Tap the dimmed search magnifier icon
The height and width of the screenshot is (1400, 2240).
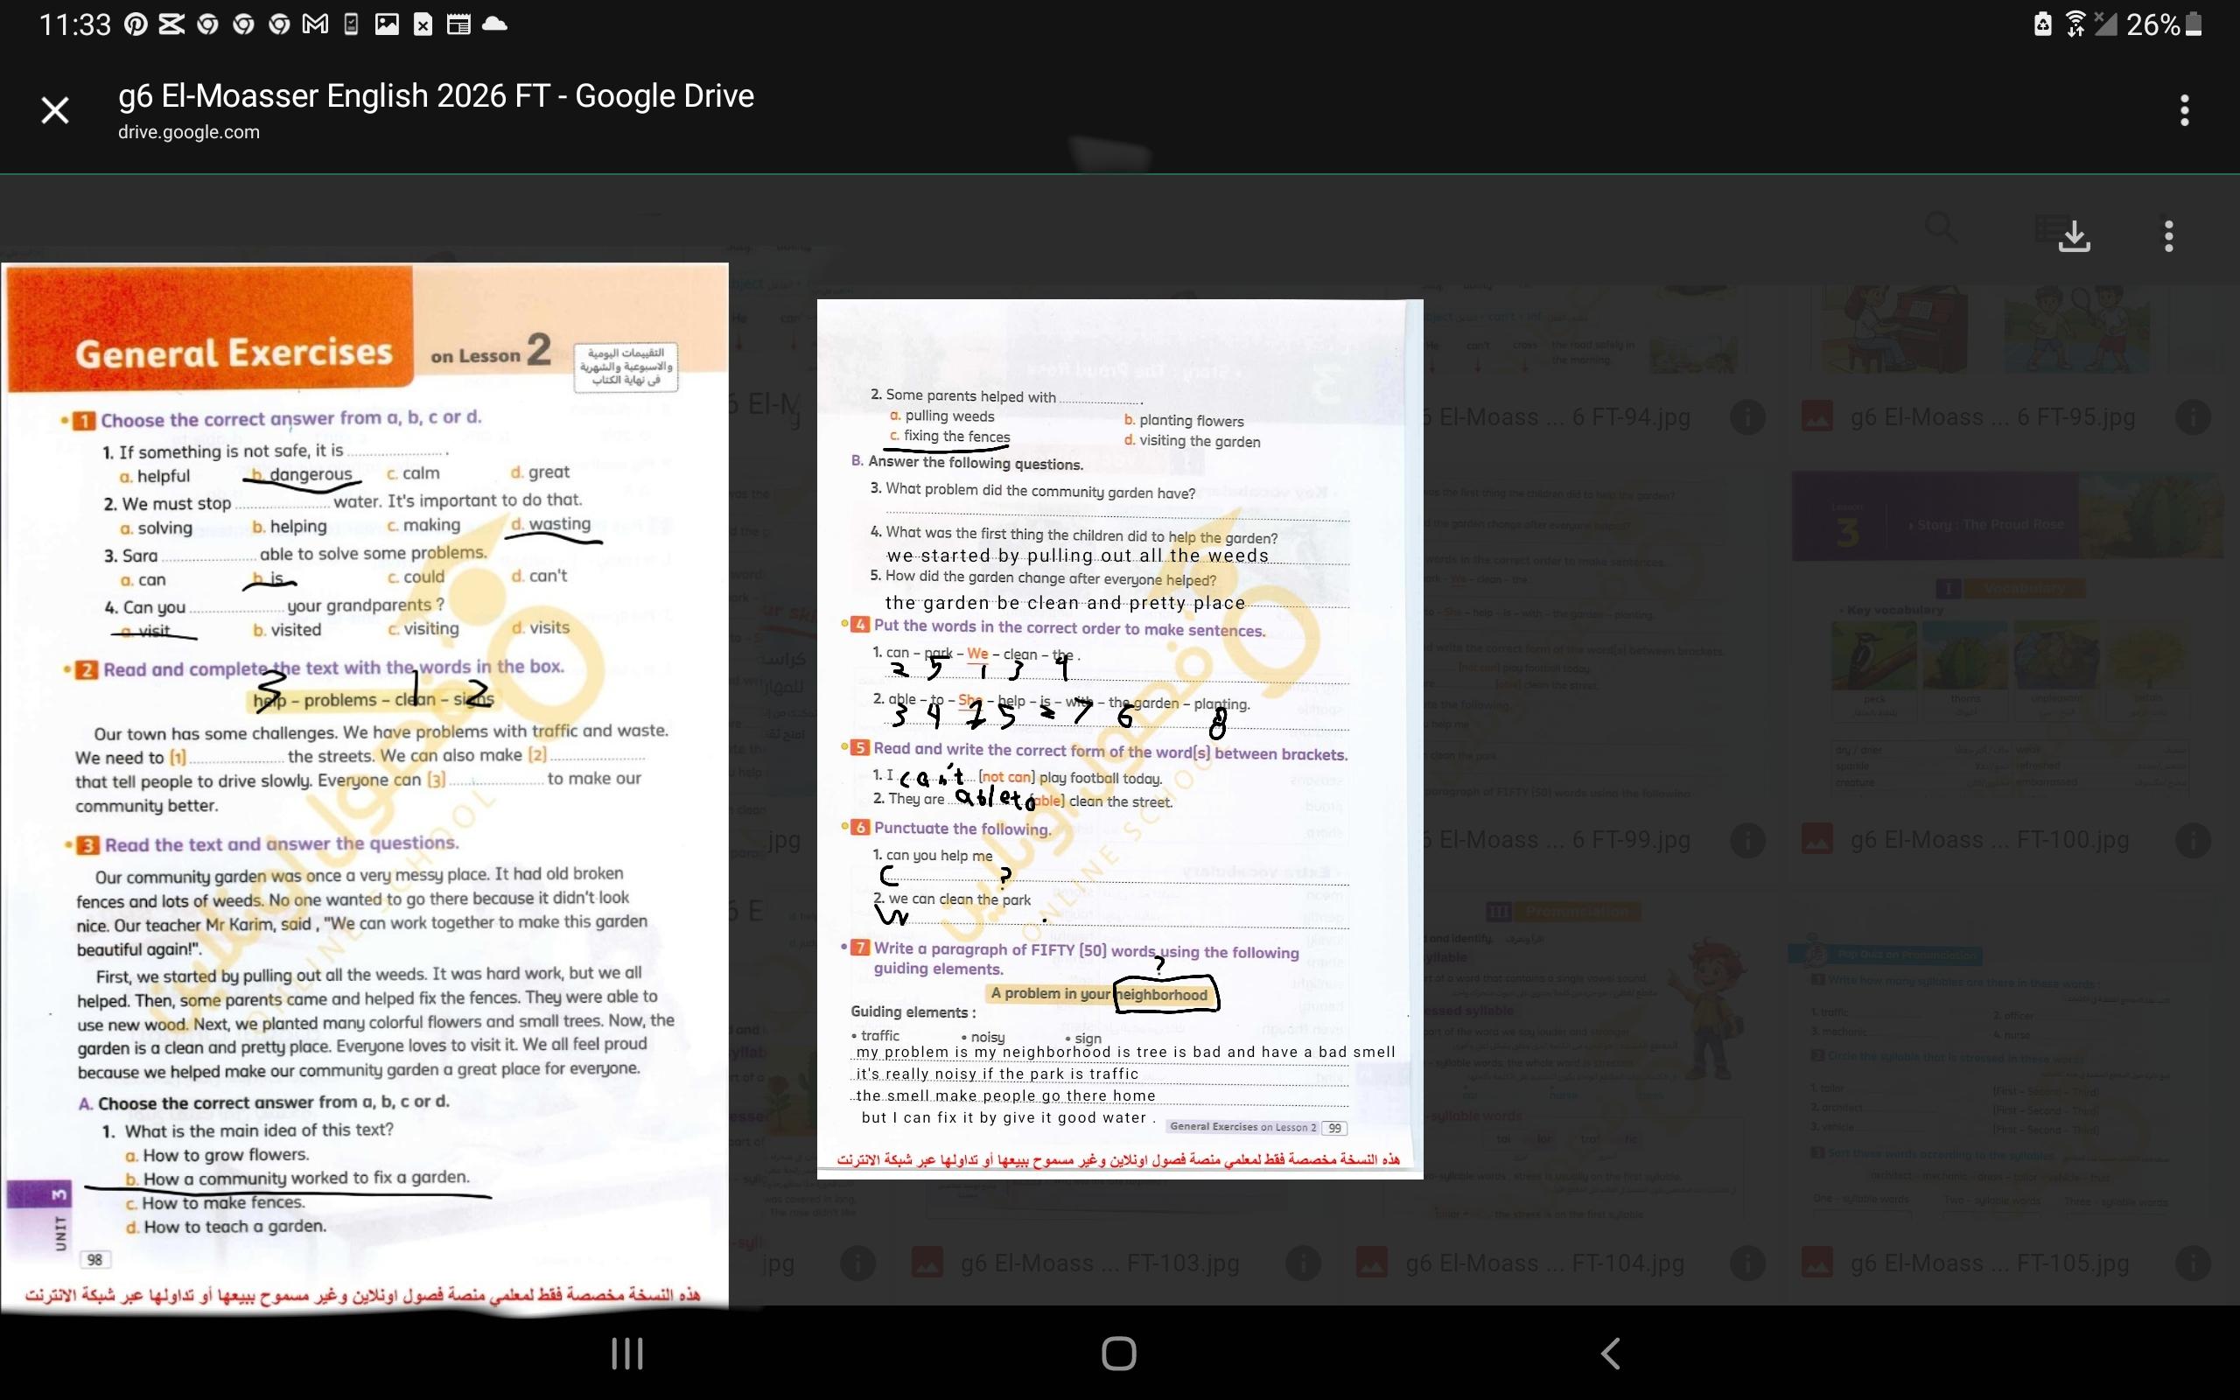pyautogui.click(x=1940, y=227)
